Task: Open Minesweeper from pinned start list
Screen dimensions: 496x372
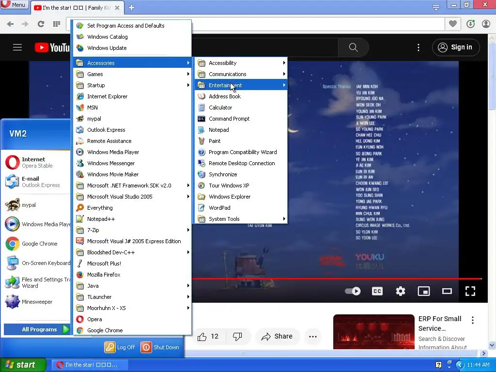Action: coord(36,302)
